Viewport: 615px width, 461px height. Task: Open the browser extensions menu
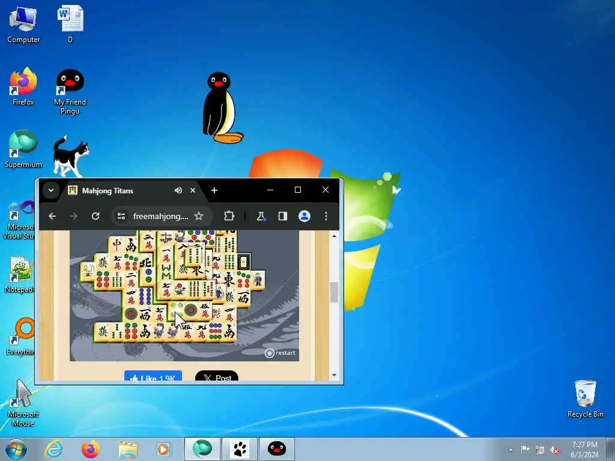tap(229, 216)
